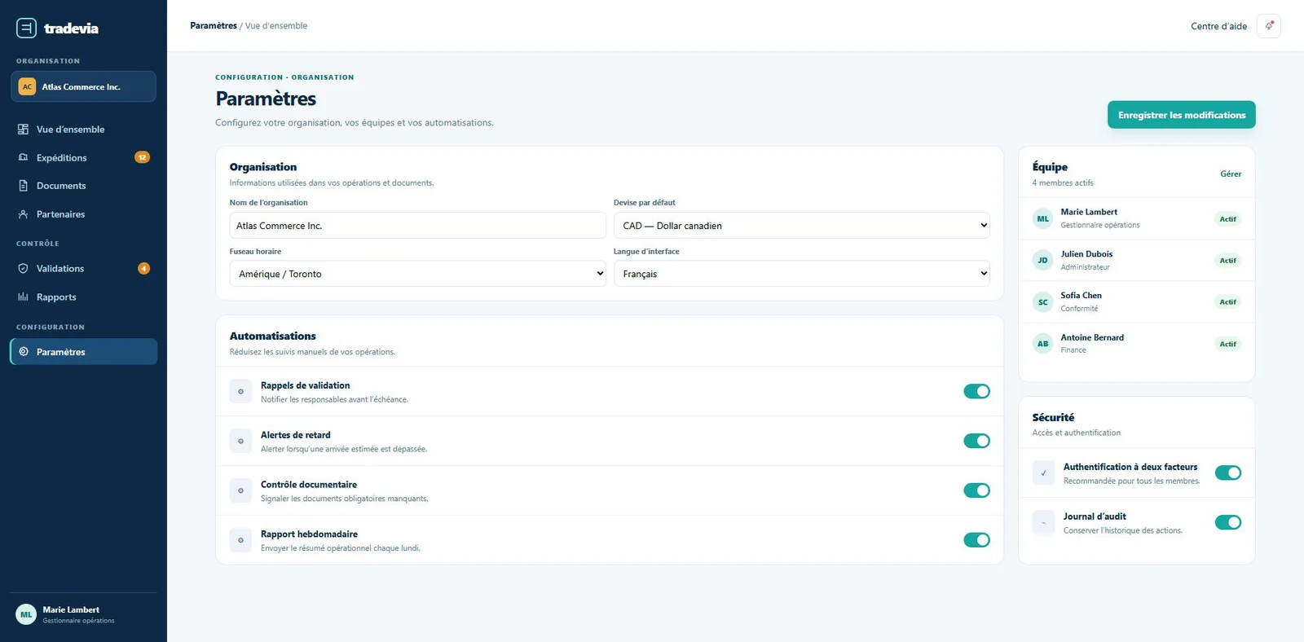Go to Vue d'ensemble in sidebar
The height and width of the screenshot is (642, 1304).
pos(83,130)
